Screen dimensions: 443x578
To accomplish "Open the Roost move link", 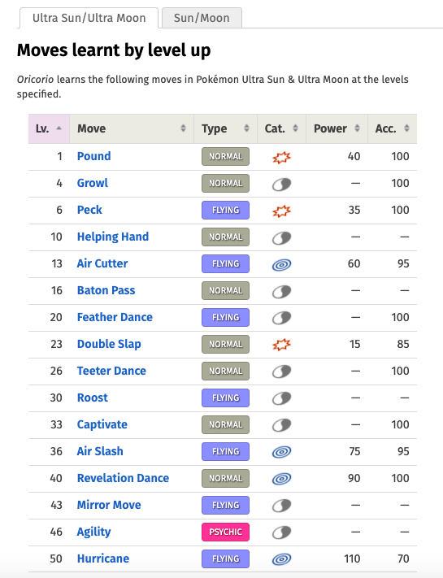I will click(93, 398).
